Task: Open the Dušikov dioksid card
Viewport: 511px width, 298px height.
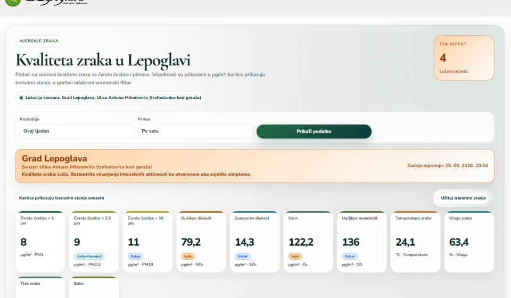Action: tap(201, 242)
